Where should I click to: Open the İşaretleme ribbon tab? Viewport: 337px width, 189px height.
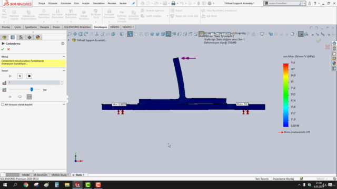click(31, 27)
